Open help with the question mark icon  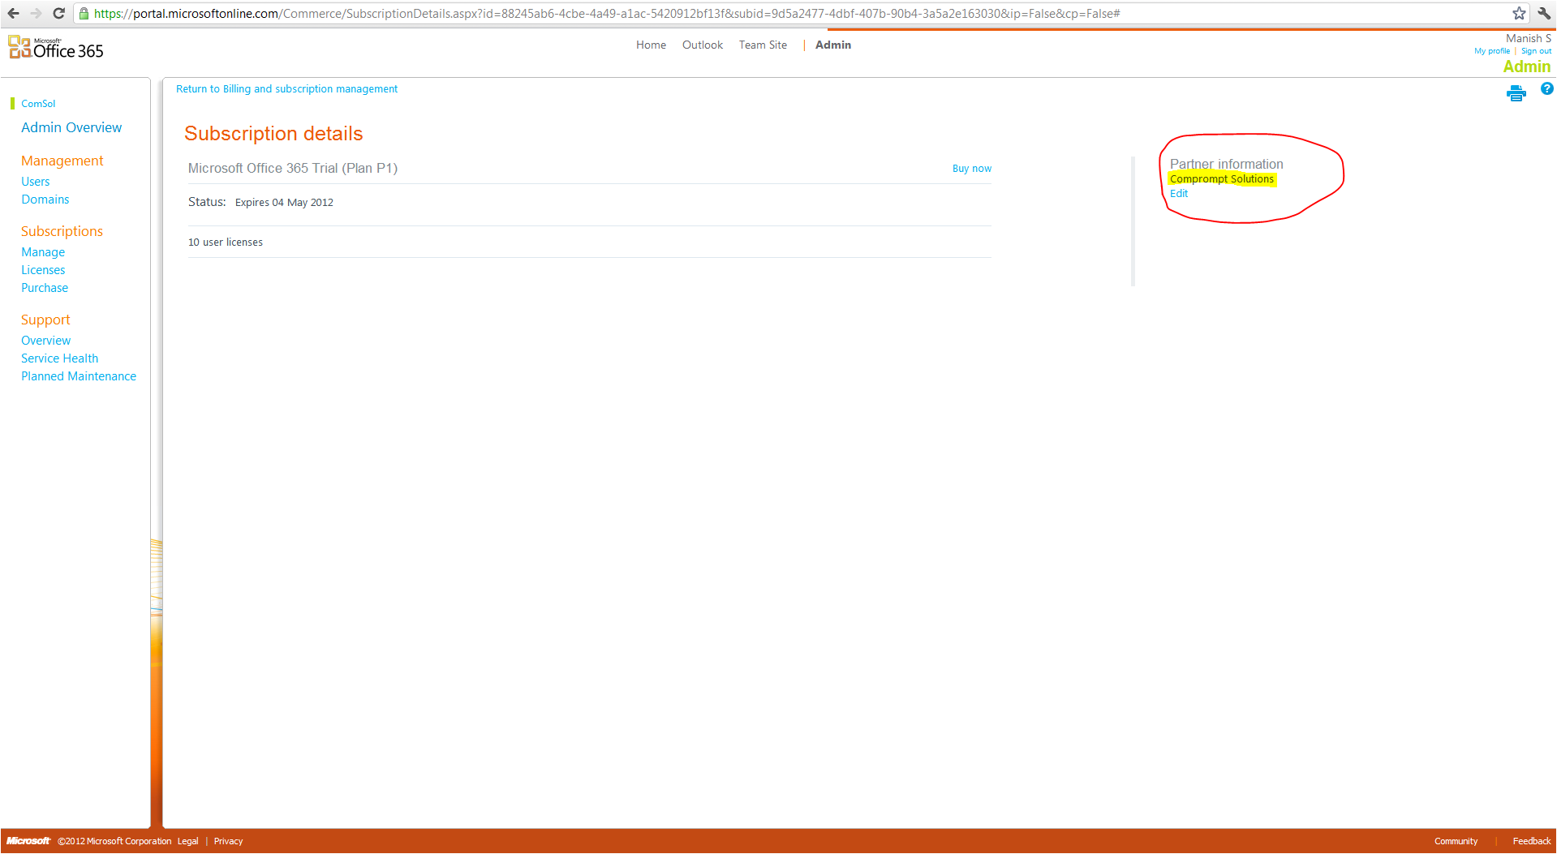pos(1546,89)
